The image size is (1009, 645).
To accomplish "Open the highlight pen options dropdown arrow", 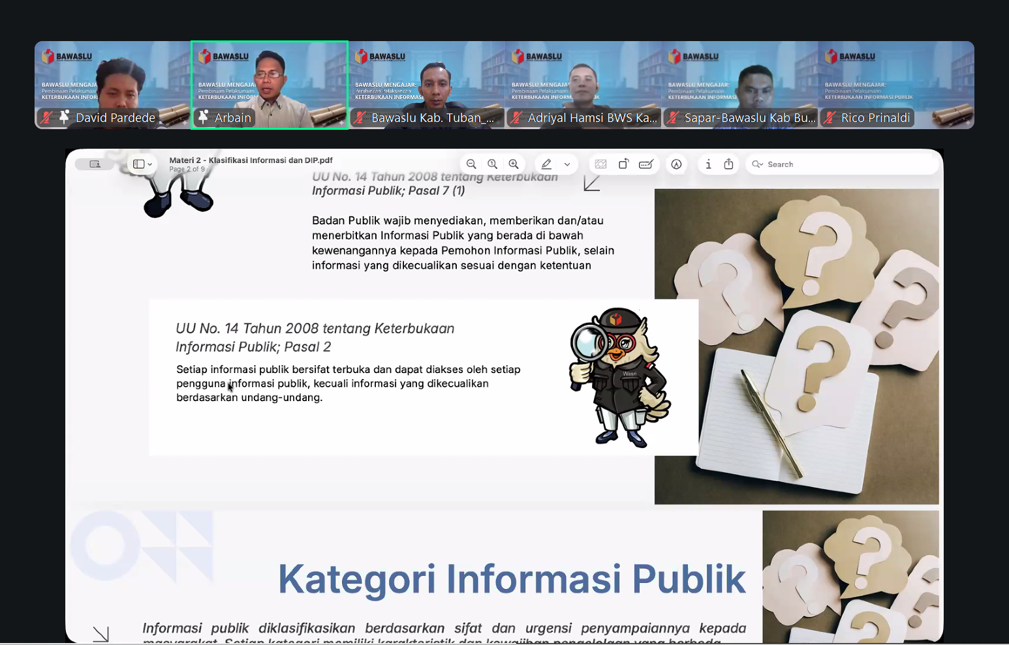I will (567, 164).
